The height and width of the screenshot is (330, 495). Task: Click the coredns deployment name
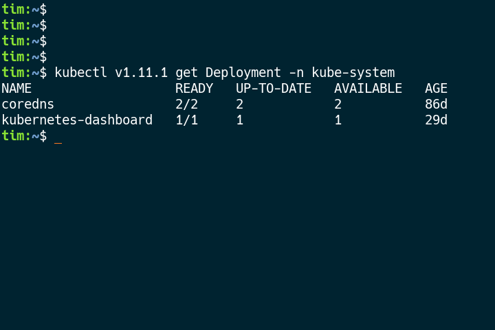[x=27, y=104]
